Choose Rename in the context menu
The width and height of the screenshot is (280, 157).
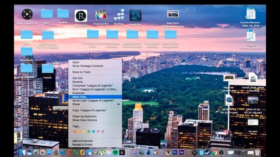coord(95,82)
